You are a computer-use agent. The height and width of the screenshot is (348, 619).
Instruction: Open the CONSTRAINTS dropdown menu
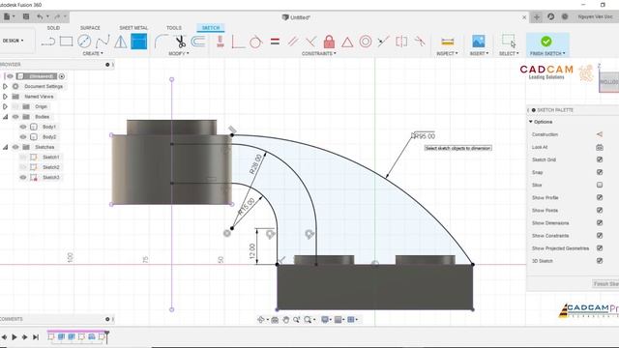[x=319, y=53]
